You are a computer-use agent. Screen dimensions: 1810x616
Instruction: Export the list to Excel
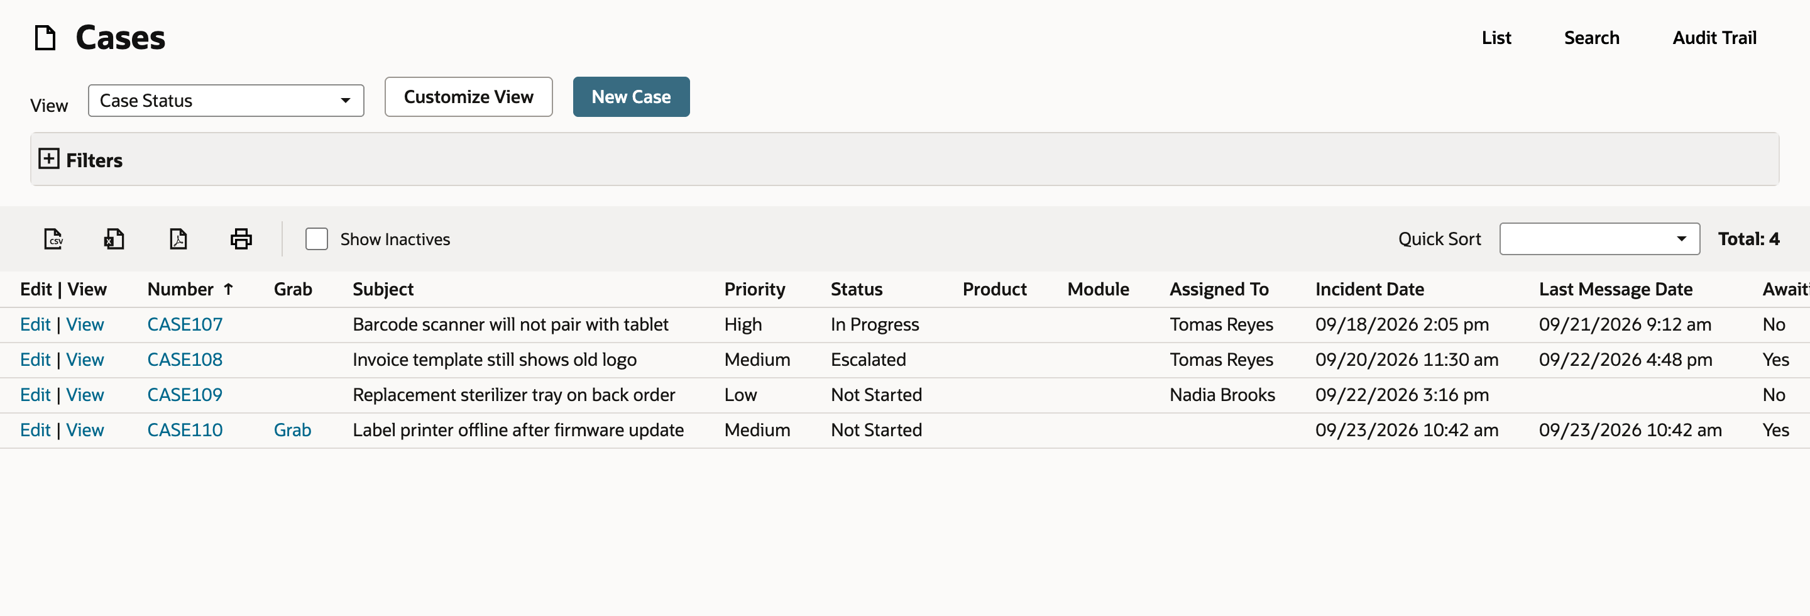(114, 239)
